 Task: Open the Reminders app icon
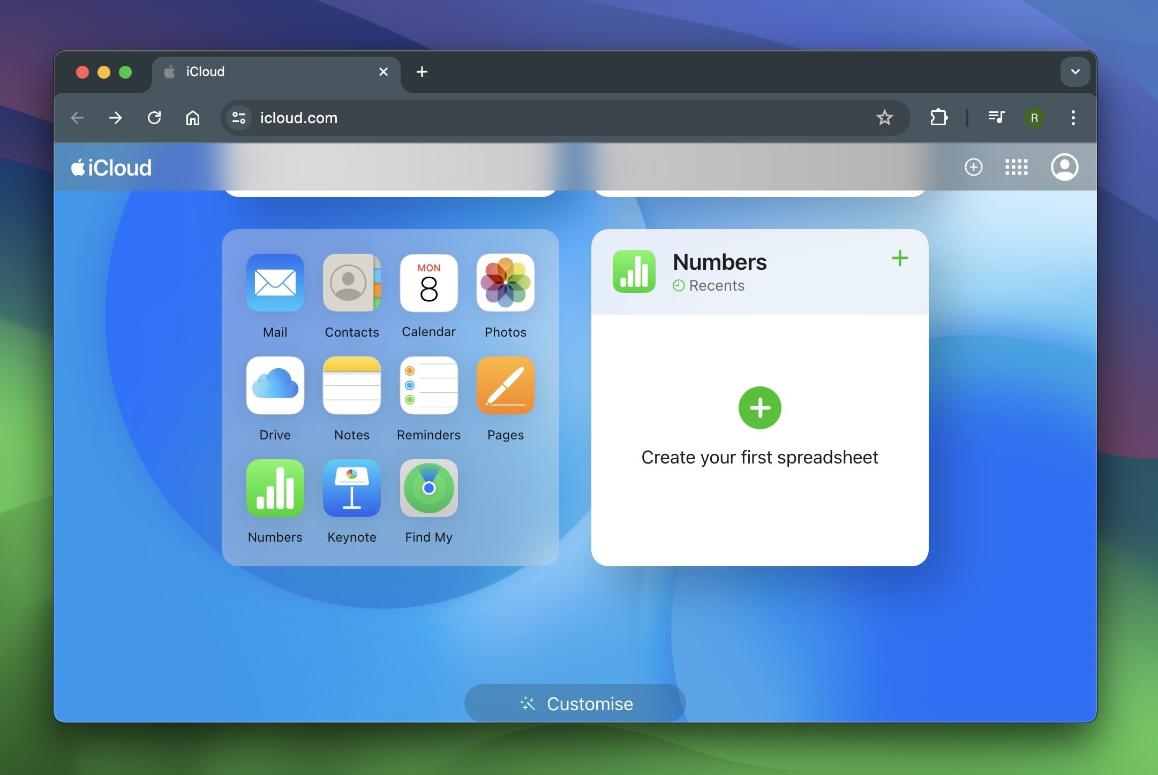[428, 385]
